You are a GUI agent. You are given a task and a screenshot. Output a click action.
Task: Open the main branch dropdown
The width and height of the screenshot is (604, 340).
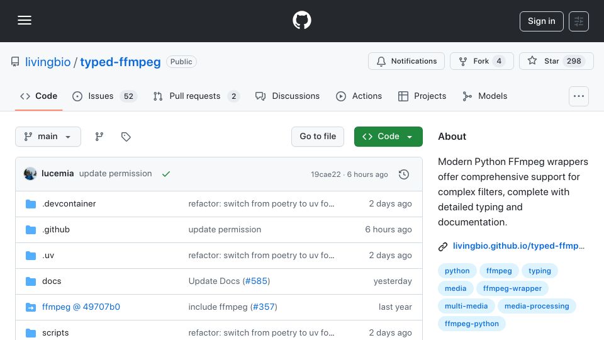click(48, 137)
